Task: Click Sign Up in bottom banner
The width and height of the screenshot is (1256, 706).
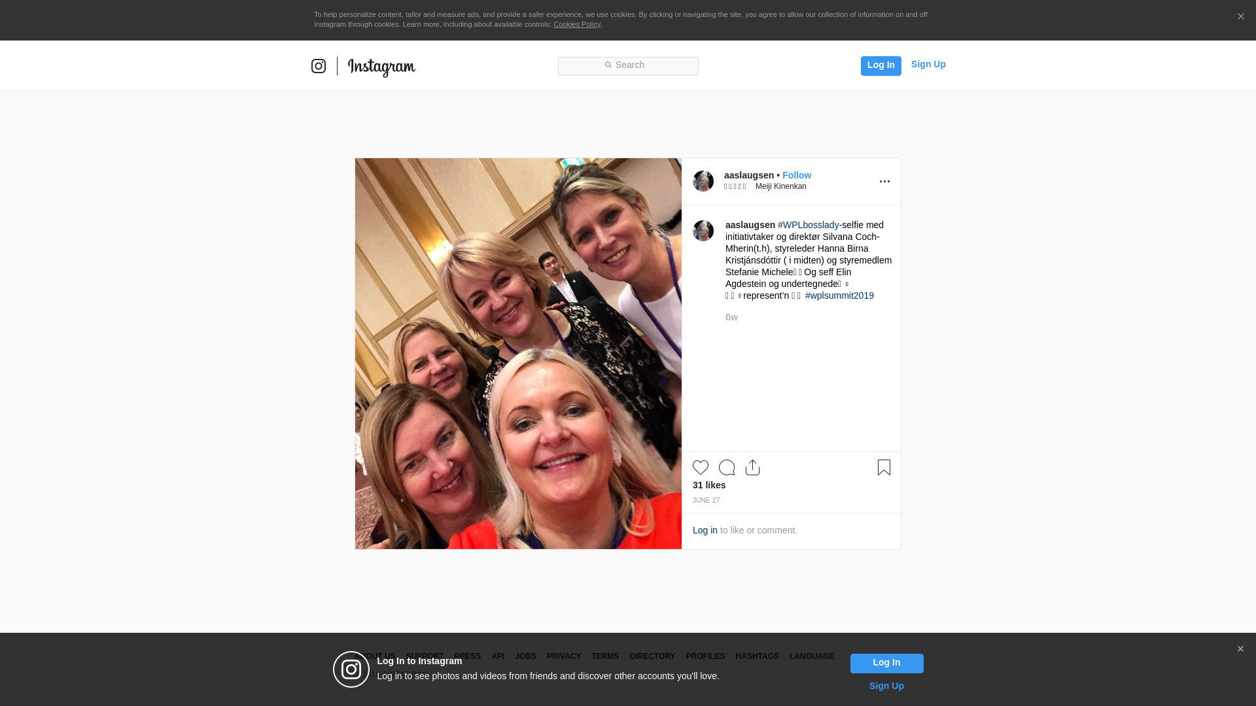Action: [886, 686]
